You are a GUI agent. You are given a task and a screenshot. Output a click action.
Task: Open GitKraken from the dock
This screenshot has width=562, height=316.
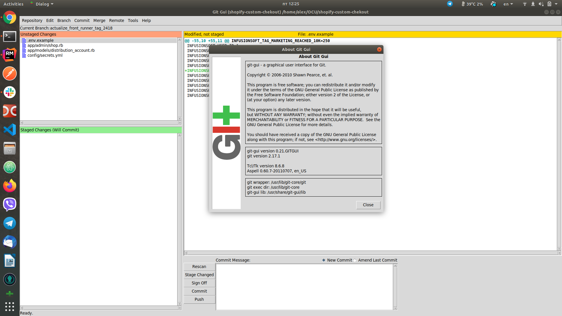click(x=10, y=279)
